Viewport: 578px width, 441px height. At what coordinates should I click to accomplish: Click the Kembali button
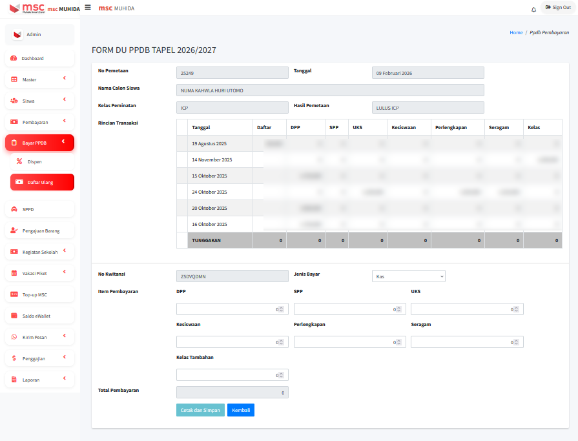(x=240, y=410)
